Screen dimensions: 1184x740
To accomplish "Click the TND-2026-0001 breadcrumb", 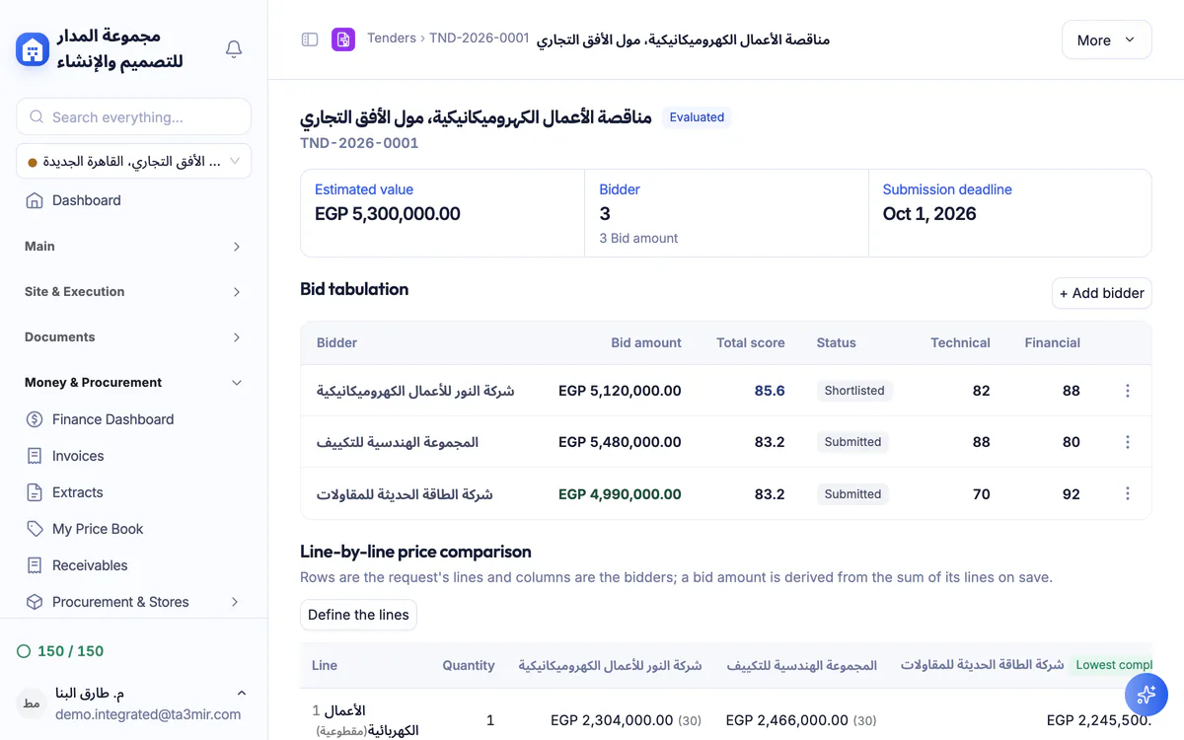I will (x=480, y=39).
